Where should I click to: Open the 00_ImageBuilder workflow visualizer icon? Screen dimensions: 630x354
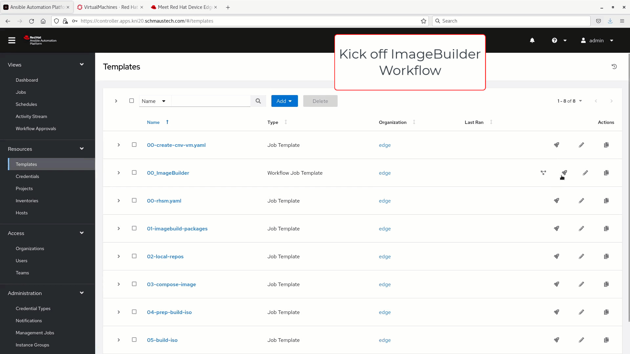543,173
